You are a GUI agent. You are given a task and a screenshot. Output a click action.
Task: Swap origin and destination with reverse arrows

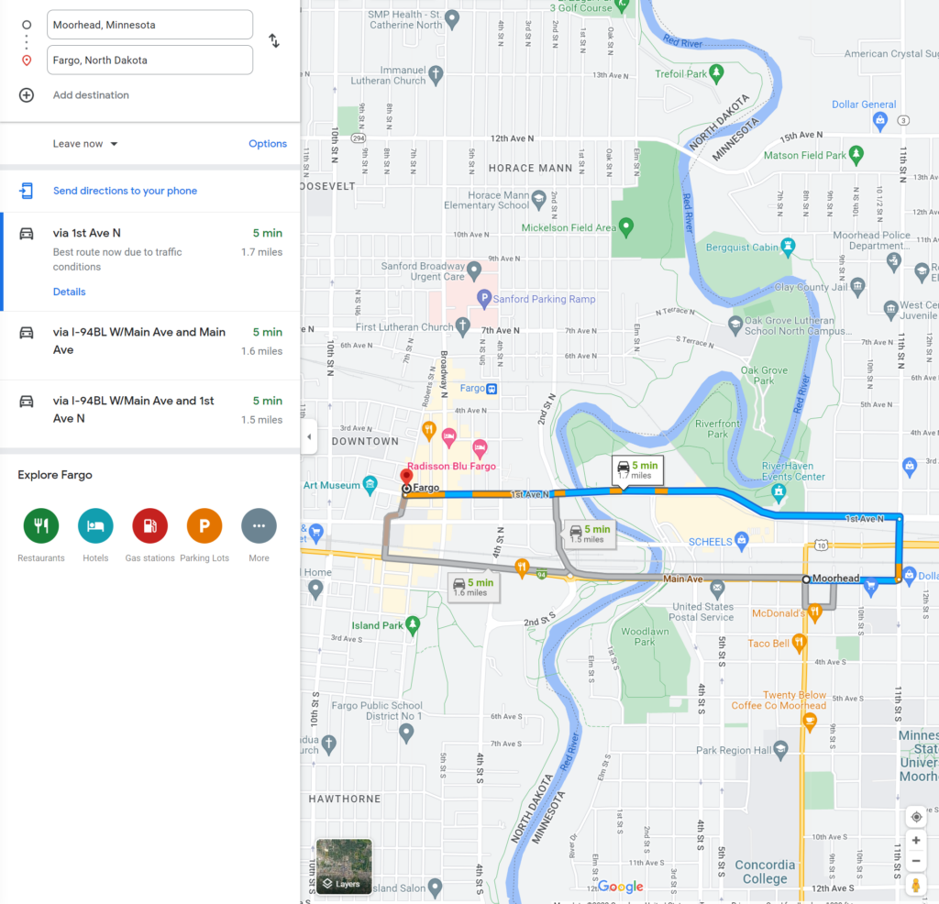(273, 40)
